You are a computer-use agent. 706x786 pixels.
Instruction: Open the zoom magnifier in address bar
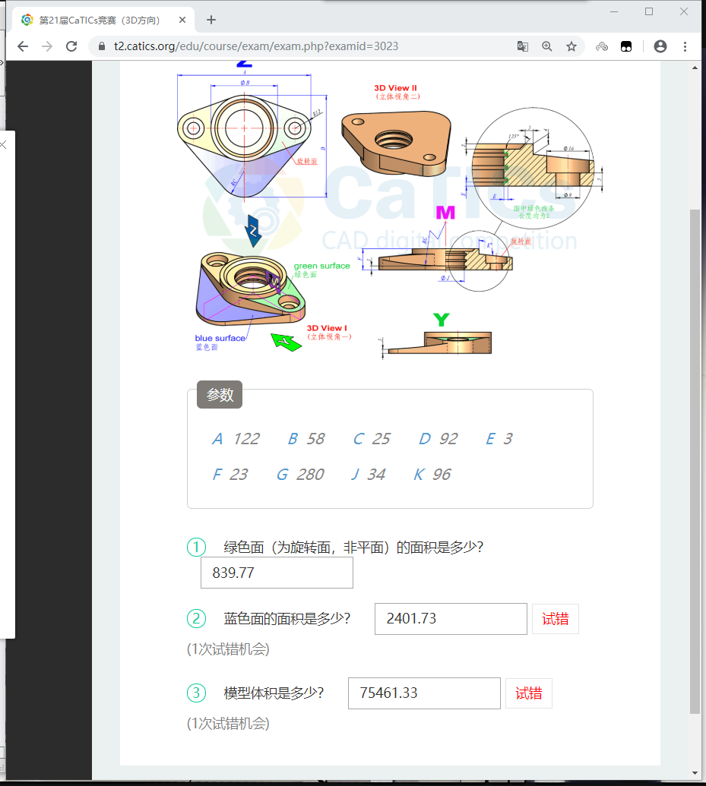(x=547, y=46)
